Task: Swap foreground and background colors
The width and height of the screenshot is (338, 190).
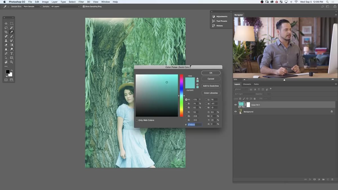Action: click(x=12, y=71)
